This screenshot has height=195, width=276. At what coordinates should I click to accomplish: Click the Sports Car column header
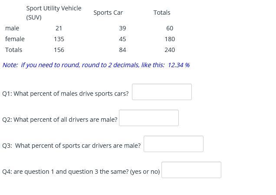[108, 13]
